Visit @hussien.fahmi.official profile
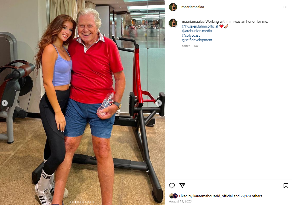Screen dimensions: 292x205 (x=200, y=26)
